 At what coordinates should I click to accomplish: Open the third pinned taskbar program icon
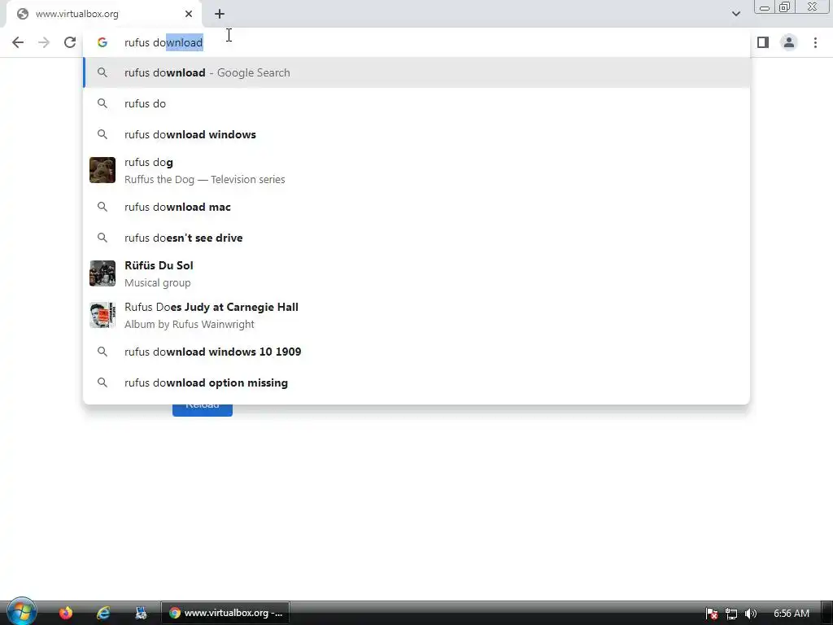pos(141,613)
